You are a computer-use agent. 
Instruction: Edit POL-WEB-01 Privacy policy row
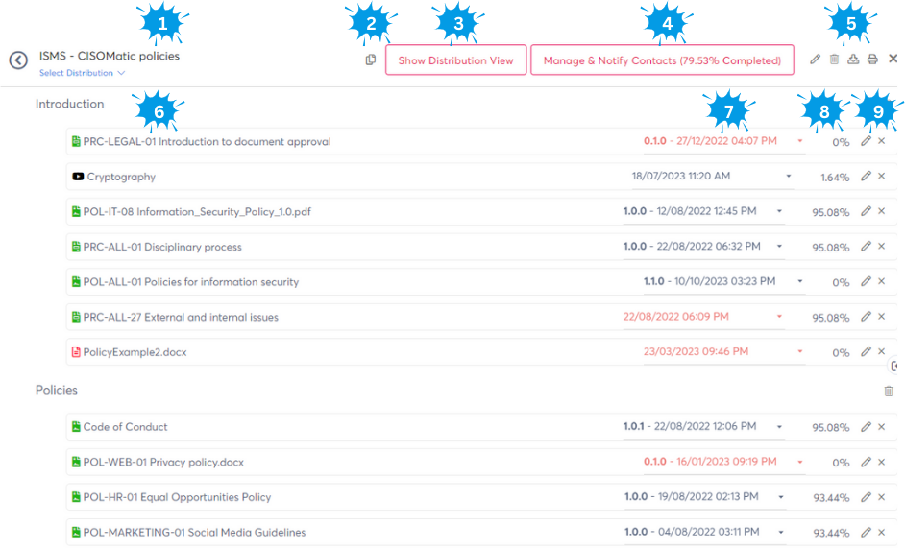click(x=866, y=462)
